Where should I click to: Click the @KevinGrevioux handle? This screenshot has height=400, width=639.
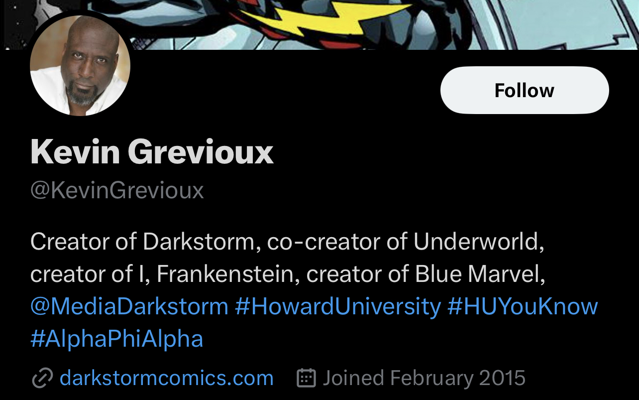point(117,190)
